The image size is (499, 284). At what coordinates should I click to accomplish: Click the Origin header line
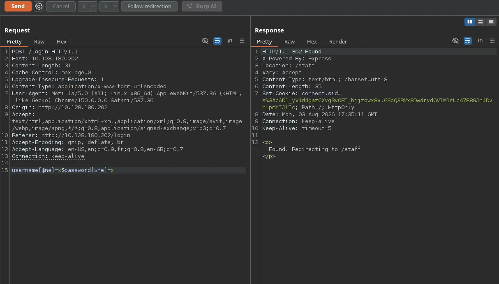click(x=60, y=108)
